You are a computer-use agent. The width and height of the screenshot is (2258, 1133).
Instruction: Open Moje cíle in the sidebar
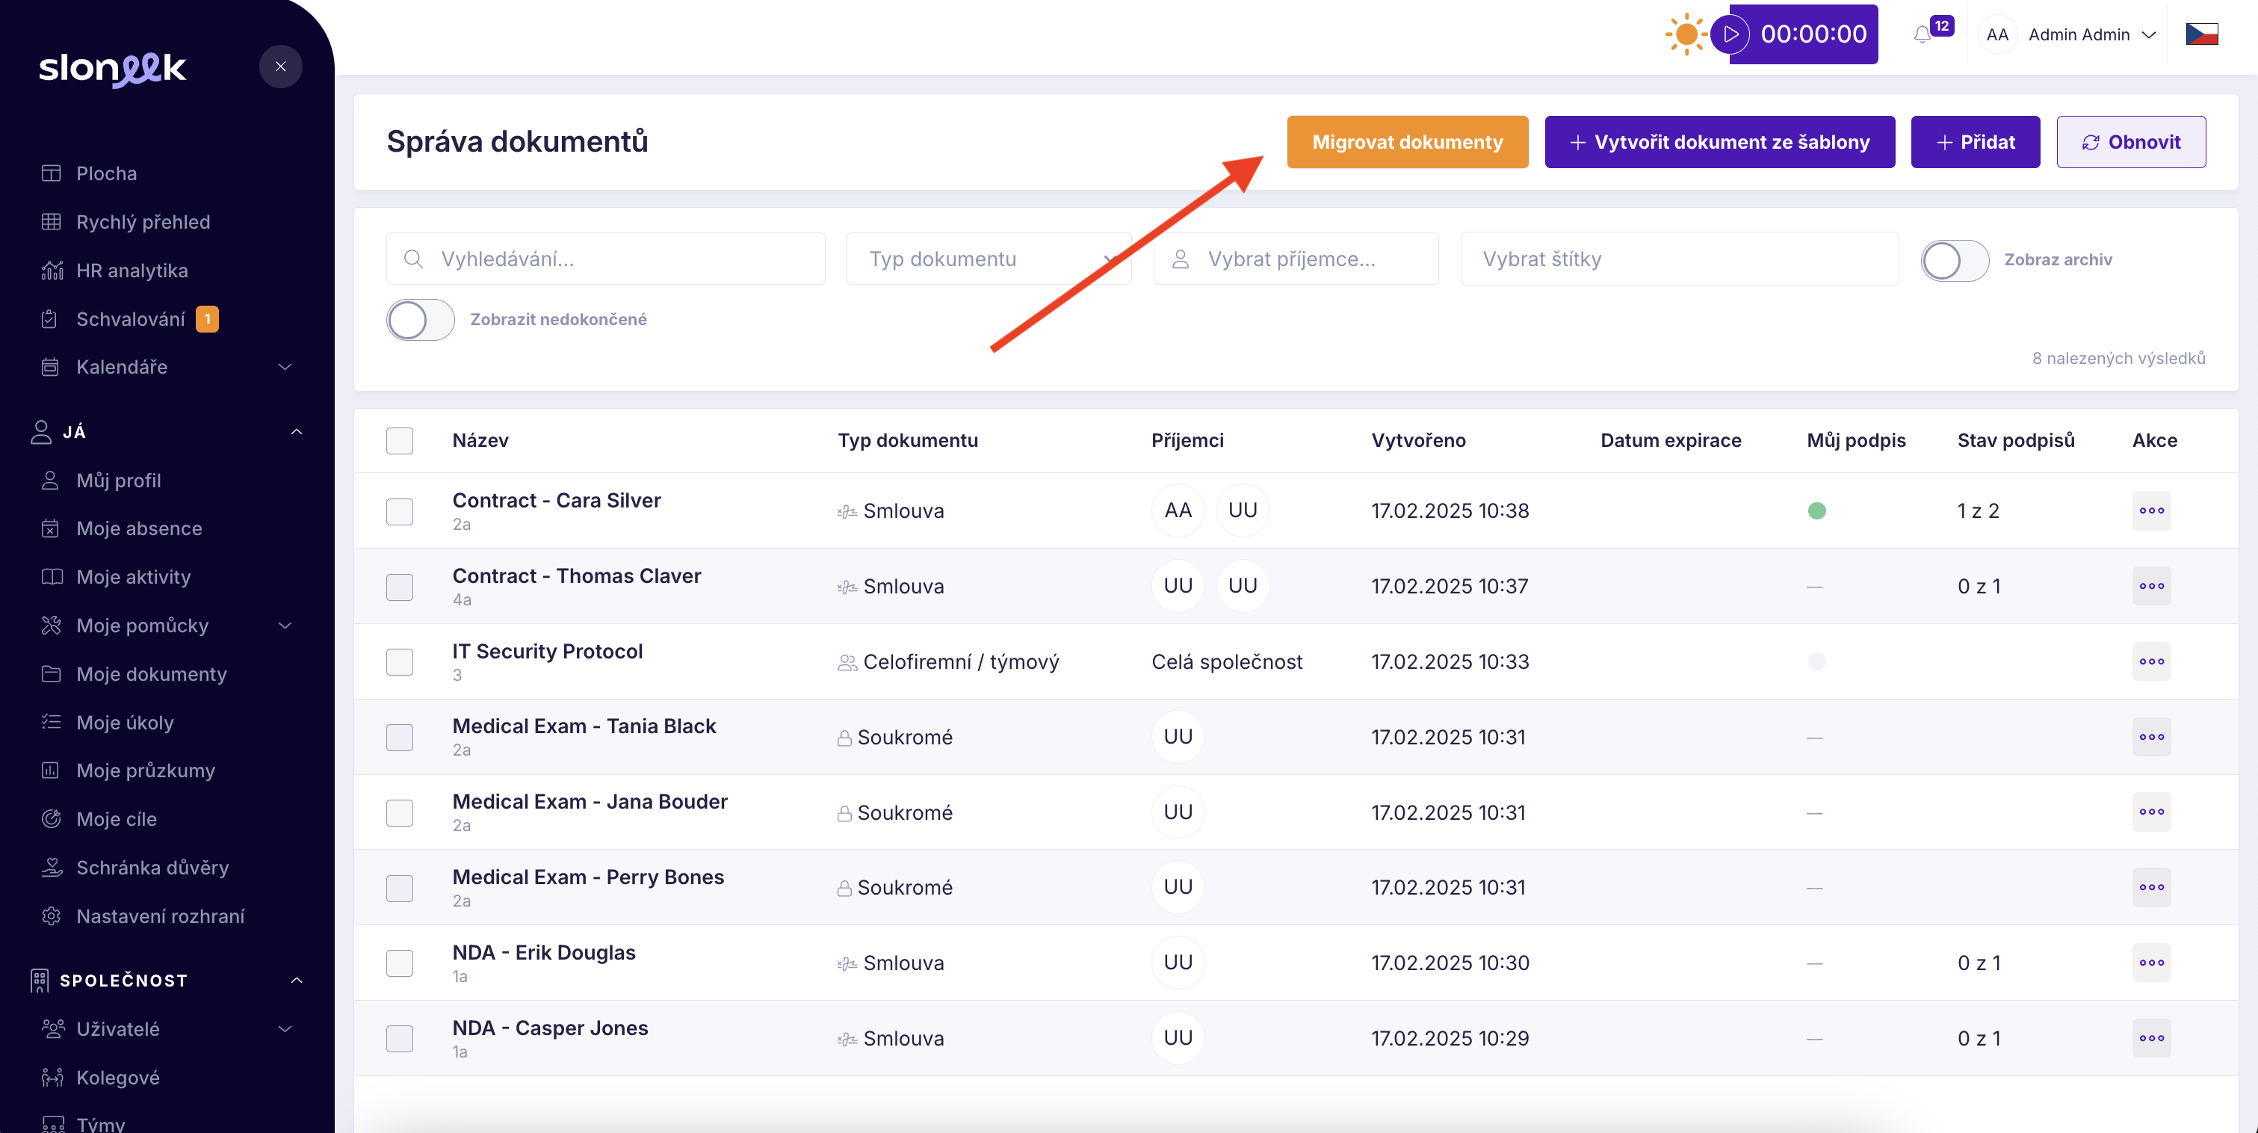[x=117, y=819]
